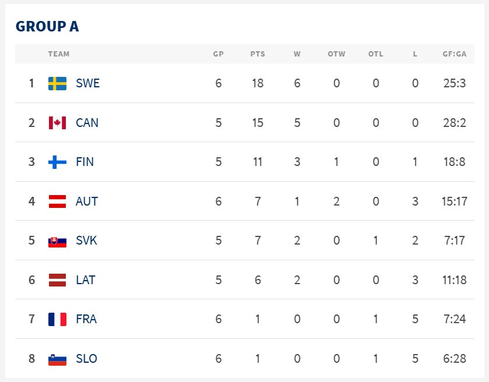Click the GF:GA column header
The width and height of the screenshot is (489, 382).
click(x=453, y=54)
